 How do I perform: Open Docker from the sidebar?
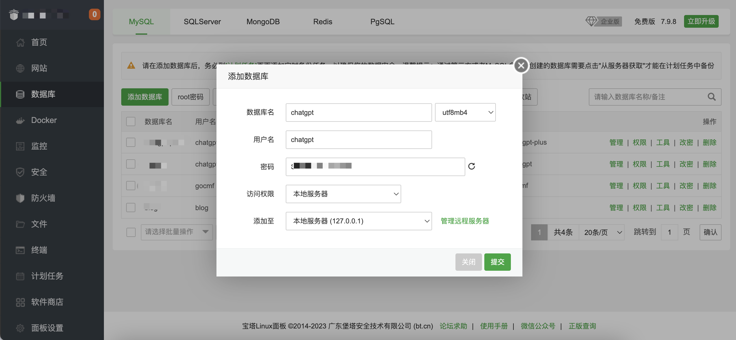coord(44,120)
